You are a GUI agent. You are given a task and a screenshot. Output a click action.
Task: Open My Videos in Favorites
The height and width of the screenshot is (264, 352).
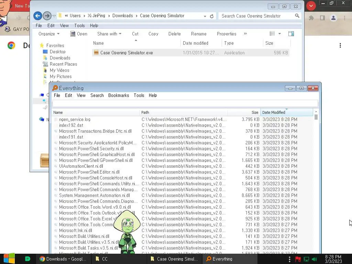coord(59,70)
